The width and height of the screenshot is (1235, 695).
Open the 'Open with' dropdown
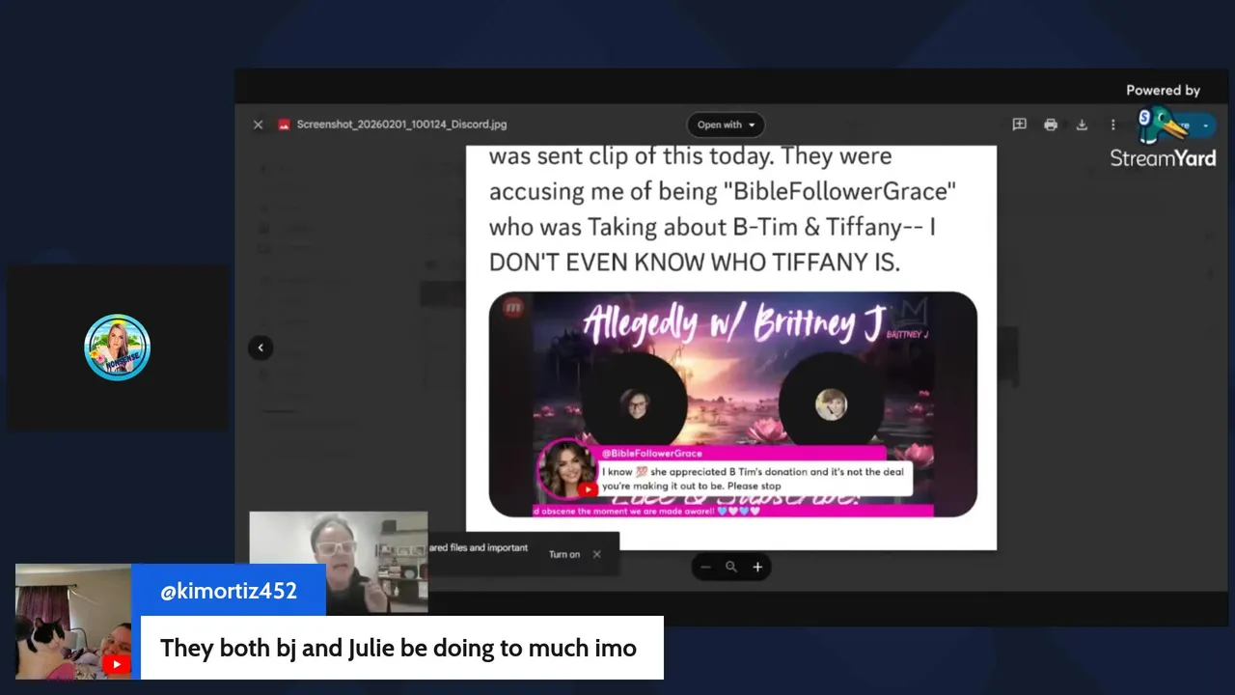pyautogui.click(x=726, y=125)
